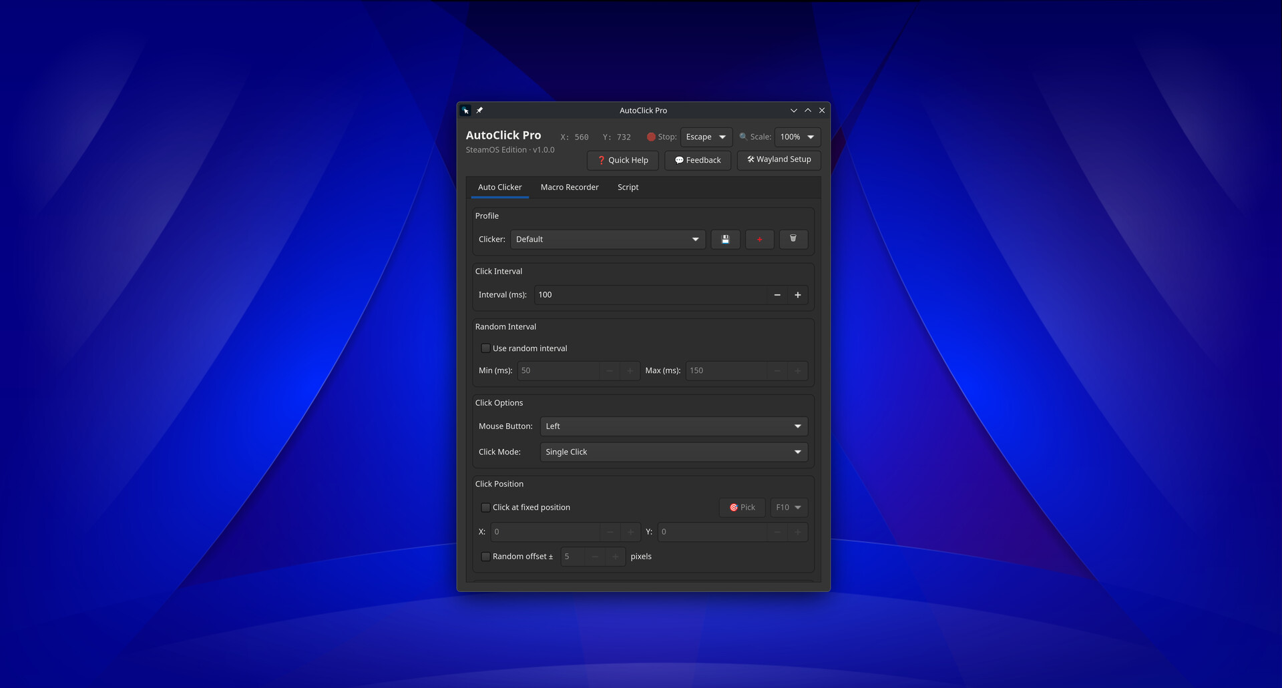Screen dimensions: 1282x688
Task: Open the Mouse Button Left dropdown
Action: 674,426
